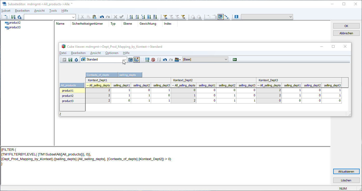Sort elements descending Z to A
Viewport: 362px width, 191px height.
[x=137, y=17]
